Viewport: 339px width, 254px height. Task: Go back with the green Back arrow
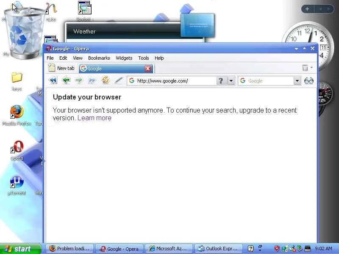click(x=66, y=80)
